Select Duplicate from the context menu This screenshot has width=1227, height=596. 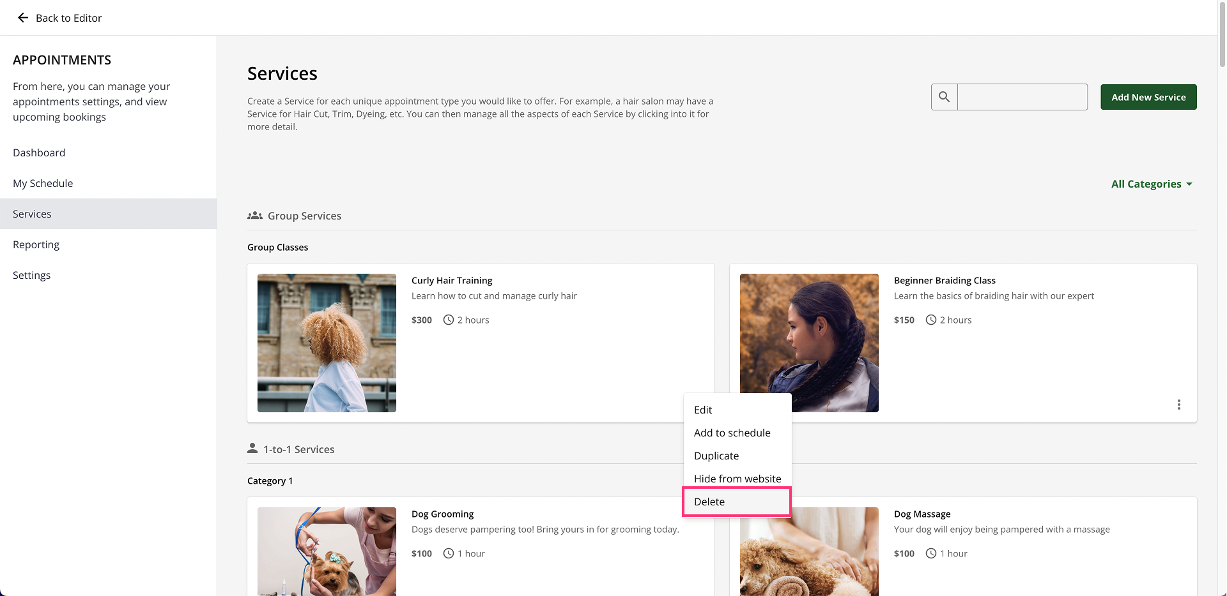(x=737, y=456)
